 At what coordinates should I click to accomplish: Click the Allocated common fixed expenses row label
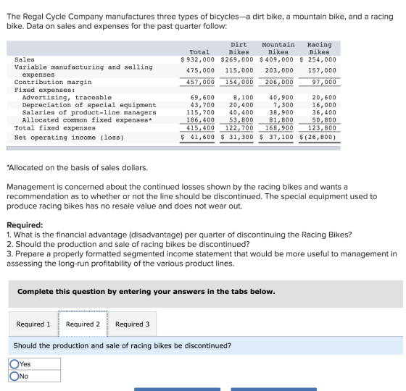[87, 120]
